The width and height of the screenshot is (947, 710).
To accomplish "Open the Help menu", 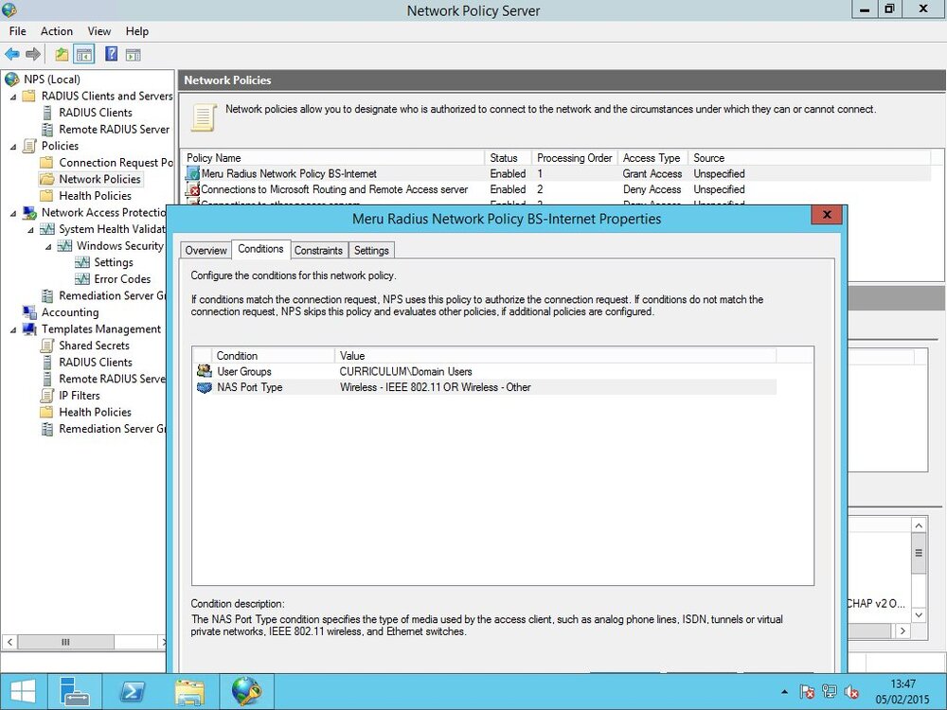I will 137,31.
